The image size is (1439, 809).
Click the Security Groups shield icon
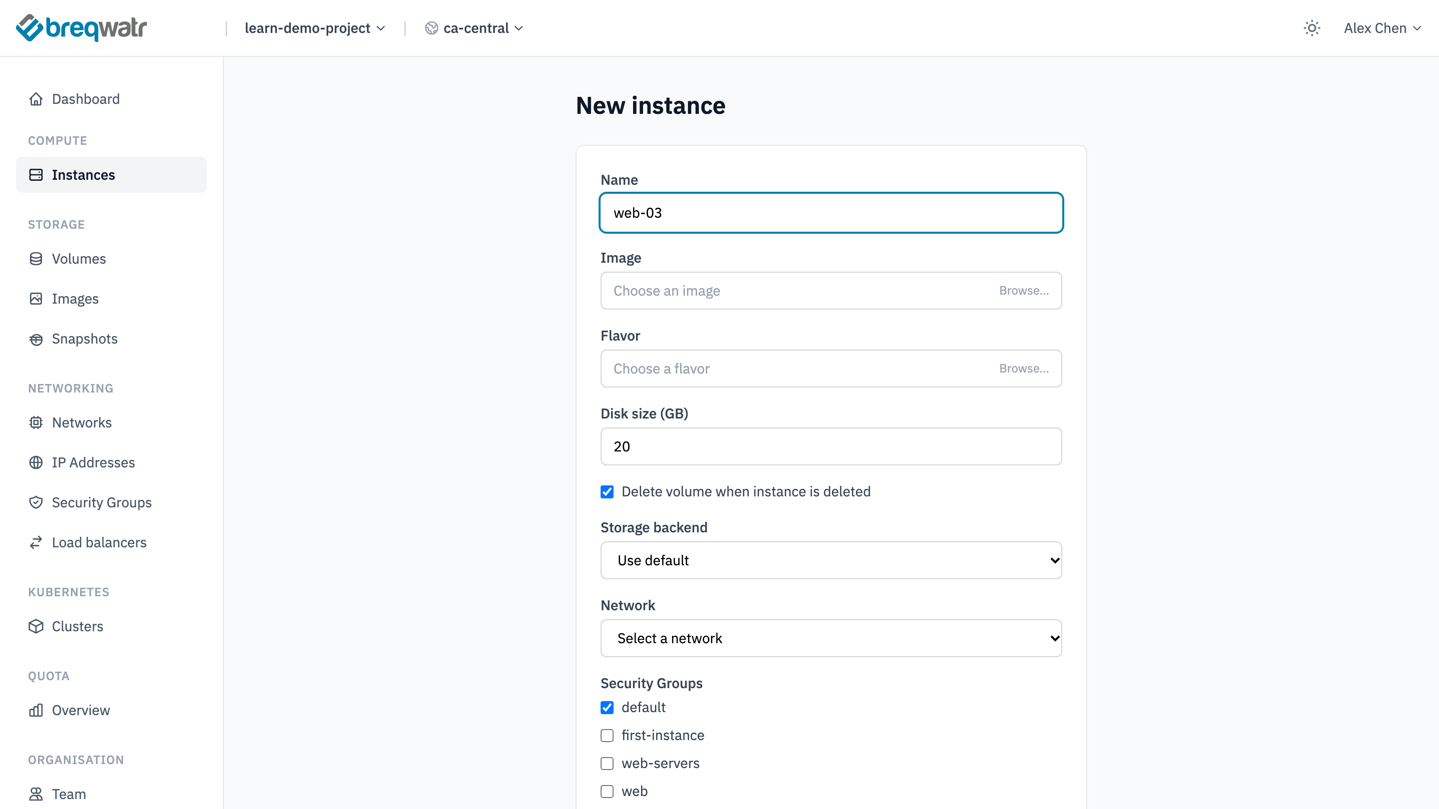coord(36,502)
